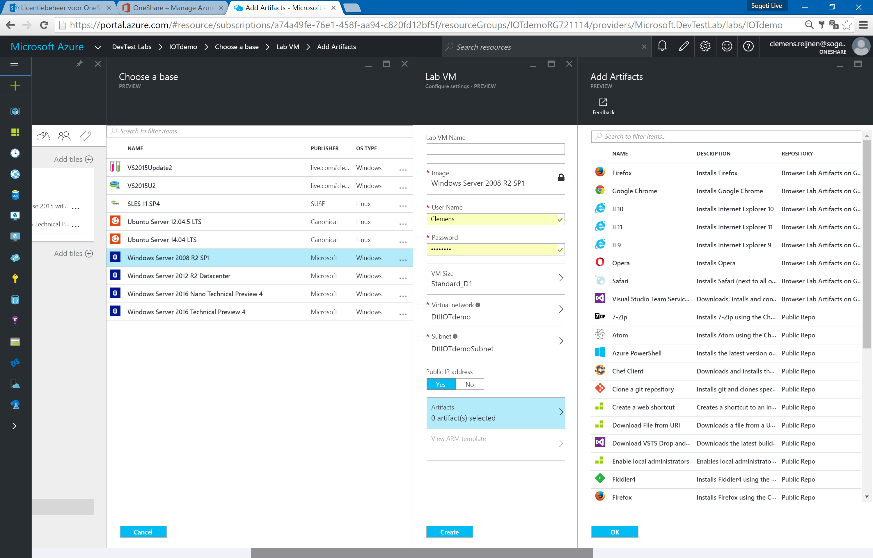Open Virtual network DtlIOTdemo selector

pos(496,310)
